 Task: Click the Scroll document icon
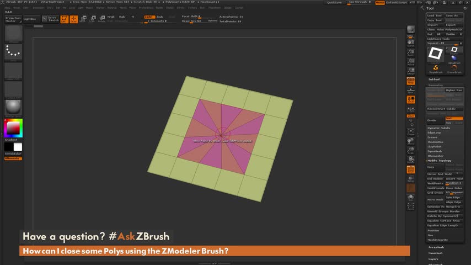411,43
